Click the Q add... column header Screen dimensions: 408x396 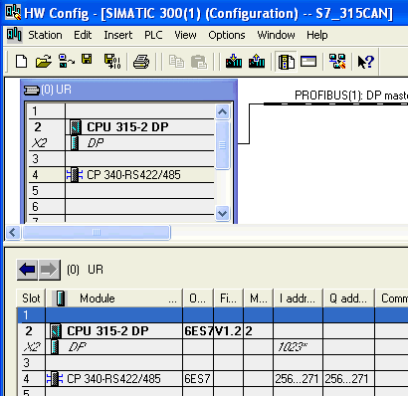tap(348, 298)
